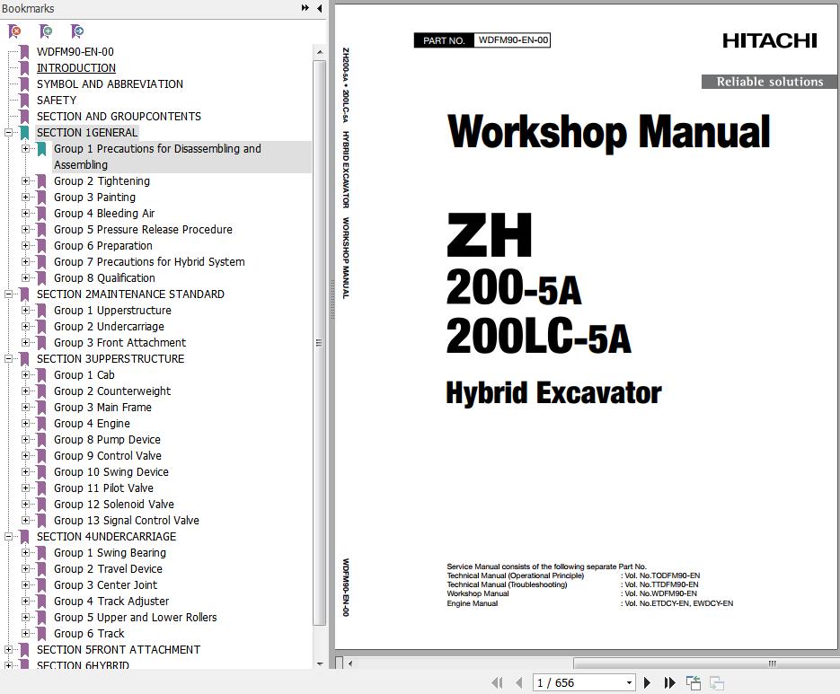Select Group 3 Center Joint bookmark
This screenshot has height=694, width=840.
pos(105,585)
